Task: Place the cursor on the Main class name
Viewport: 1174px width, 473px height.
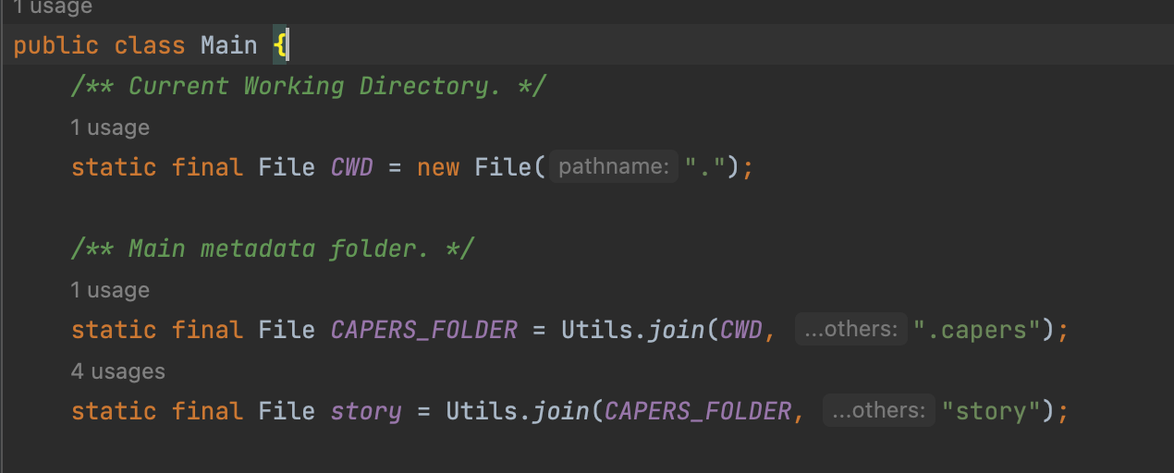Action: click(x=228, y=45)
